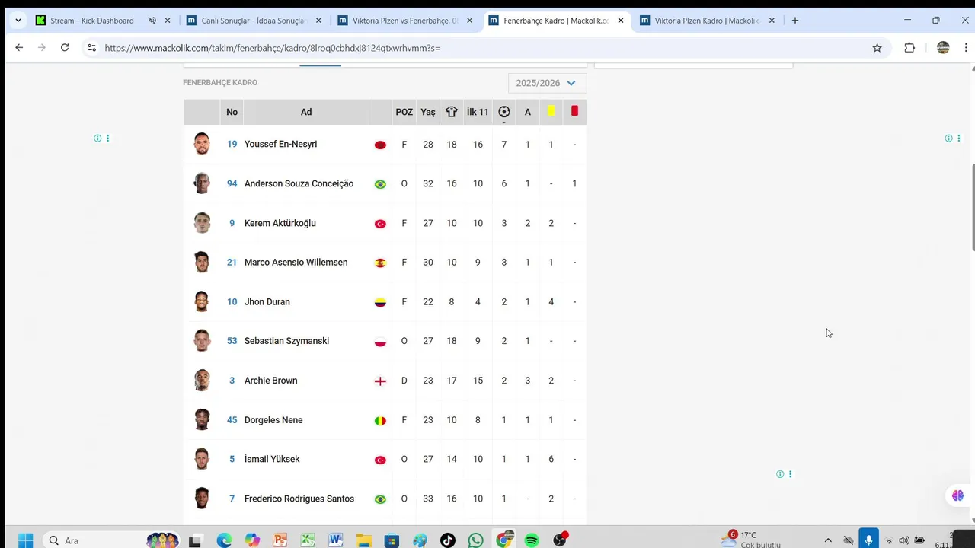
Task: Sort by red card column header
Action: click(574, 111)
